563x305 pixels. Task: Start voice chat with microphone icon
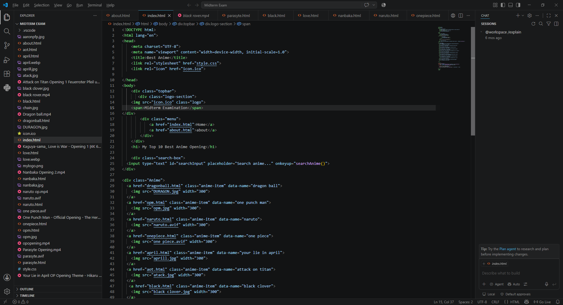pos(547,284)
